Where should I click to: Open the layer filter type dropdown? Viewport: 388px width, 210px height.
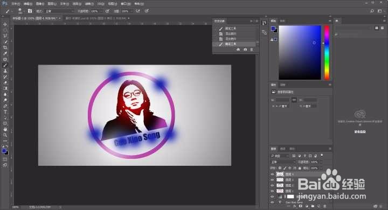[x=280, y=156]
